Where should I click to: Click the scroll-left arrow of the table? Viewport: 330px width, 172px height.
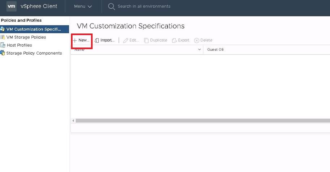point(73,121)
